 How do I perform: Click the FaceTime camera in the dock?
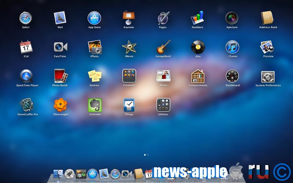pyautogui.click(x=127, y=174)
